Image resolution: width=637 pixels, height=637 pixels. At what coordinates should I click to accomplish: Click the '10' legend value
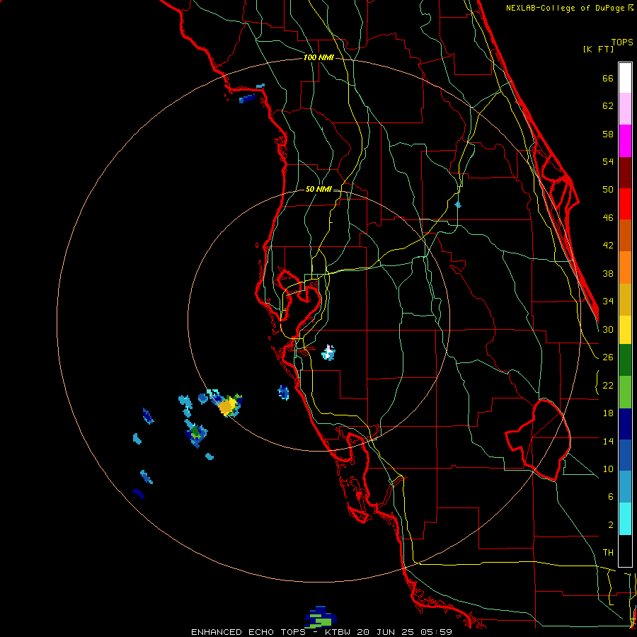(x=608, y=469)
